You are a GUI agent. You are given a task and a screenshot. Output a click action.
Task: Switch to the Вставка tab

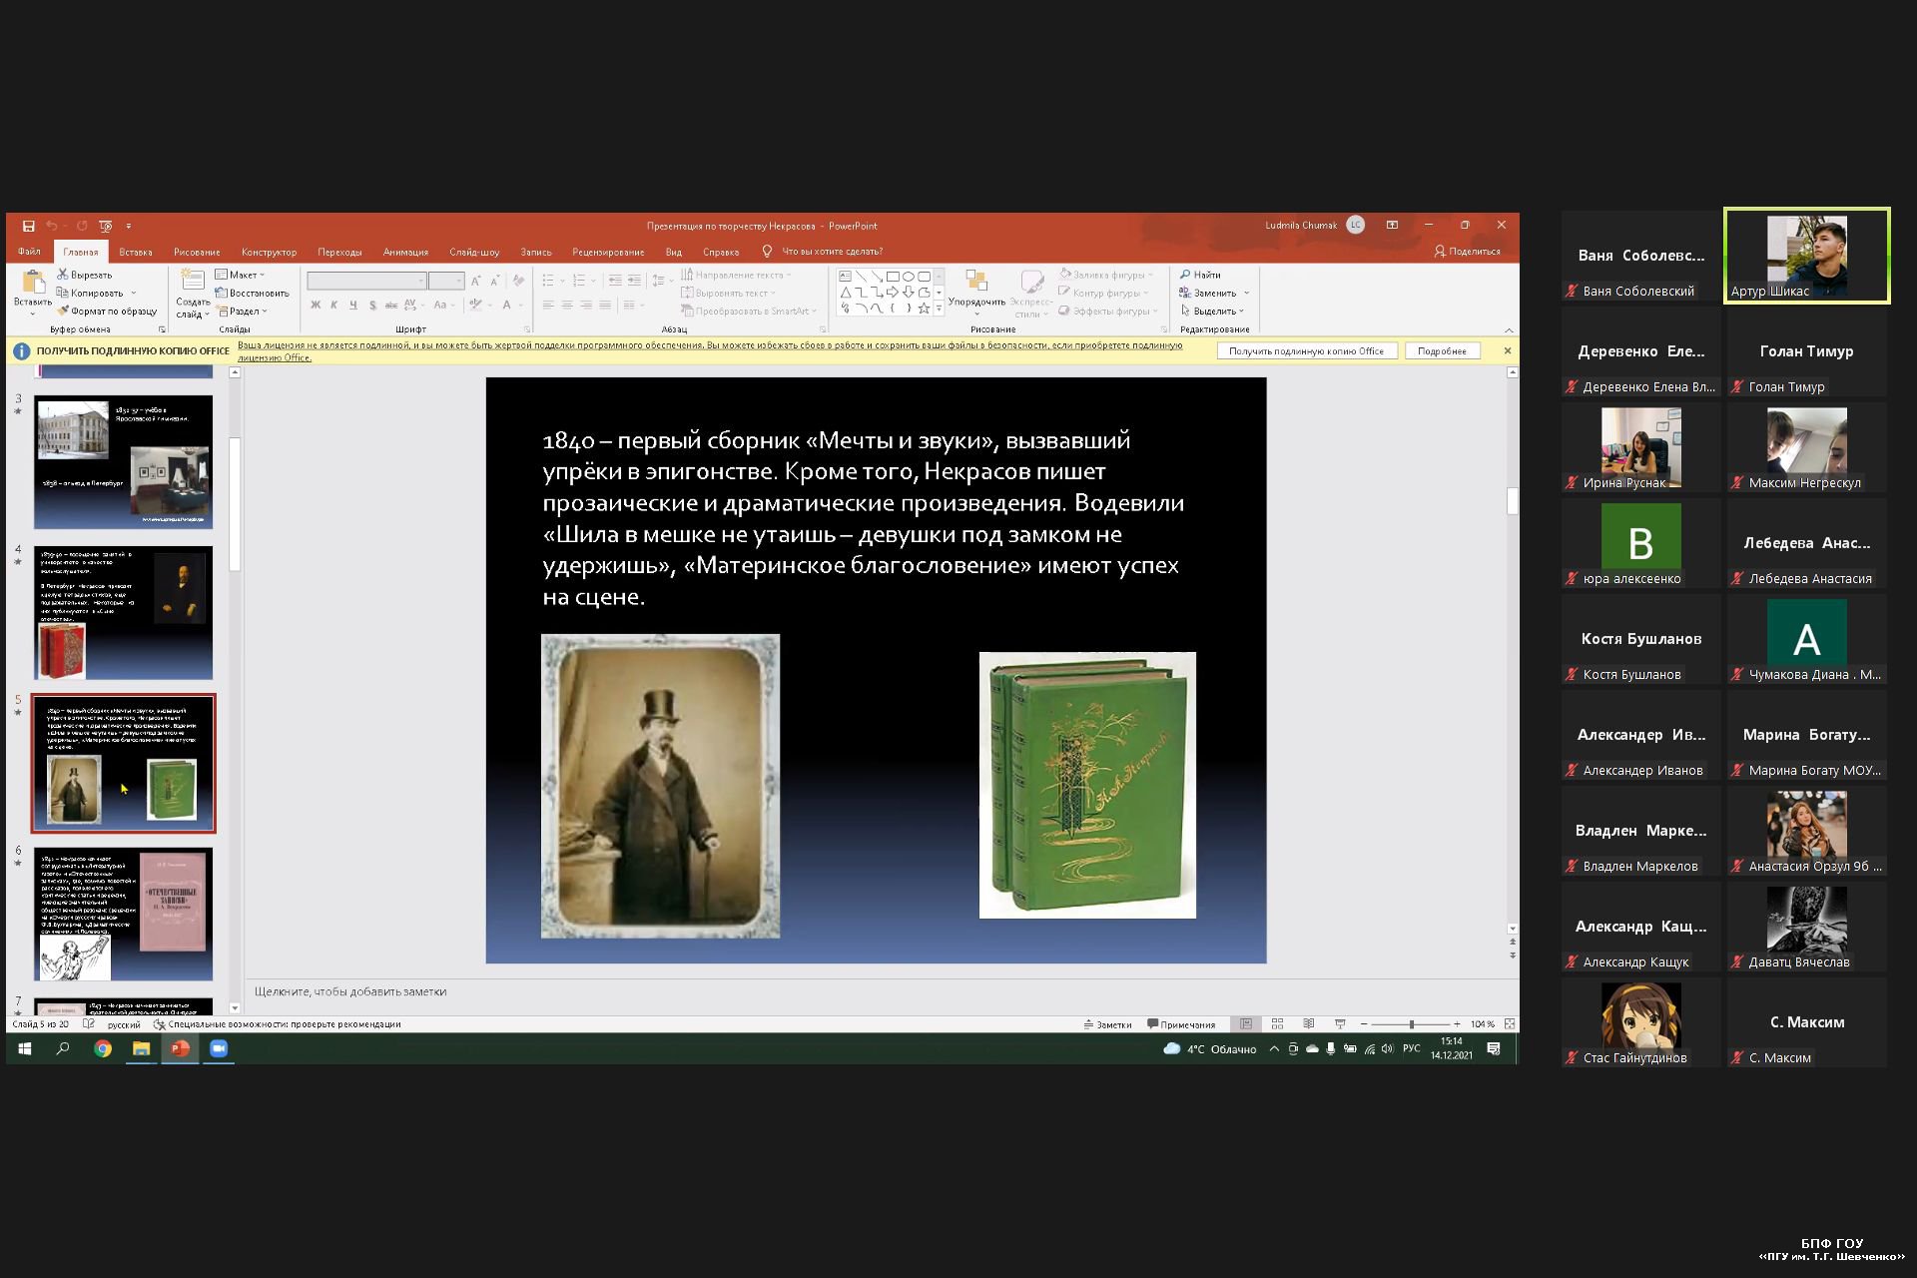pos(136,252)
